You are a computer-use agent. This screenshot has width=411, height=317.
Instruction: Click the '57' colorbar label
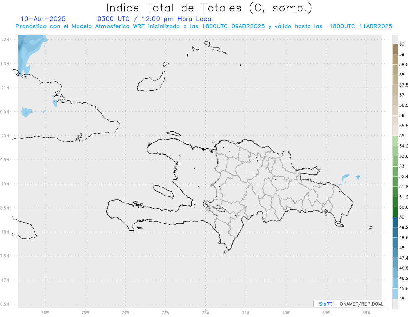pos(402,95)
